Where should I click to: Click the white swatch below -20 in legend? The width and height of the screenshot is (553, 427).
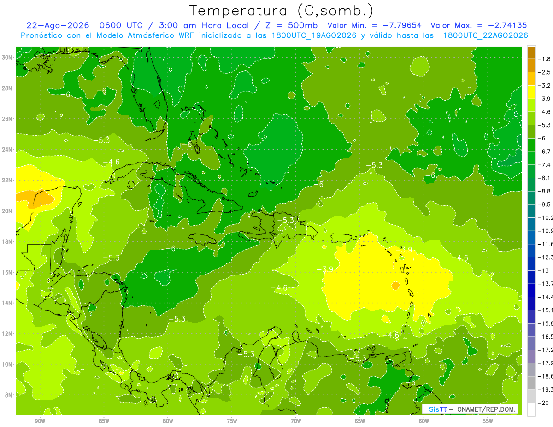[531, 410]
